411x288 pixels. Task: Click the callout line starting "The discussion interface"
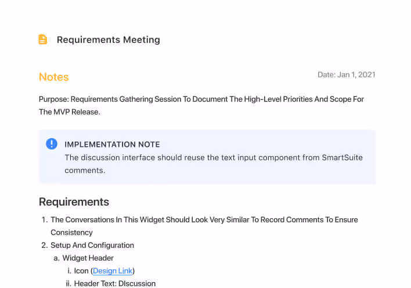click(213, 157)
